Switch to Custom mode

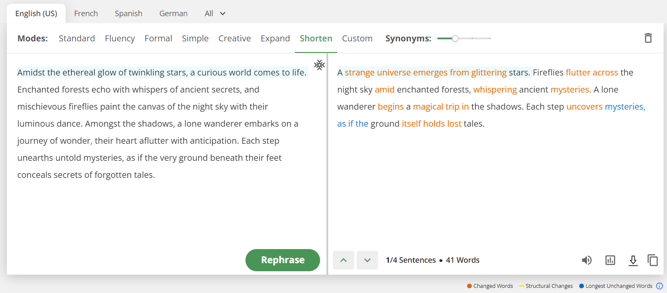point(357,38)
